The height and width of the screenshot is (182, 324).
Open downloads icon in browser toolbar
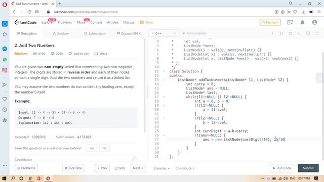304,12
